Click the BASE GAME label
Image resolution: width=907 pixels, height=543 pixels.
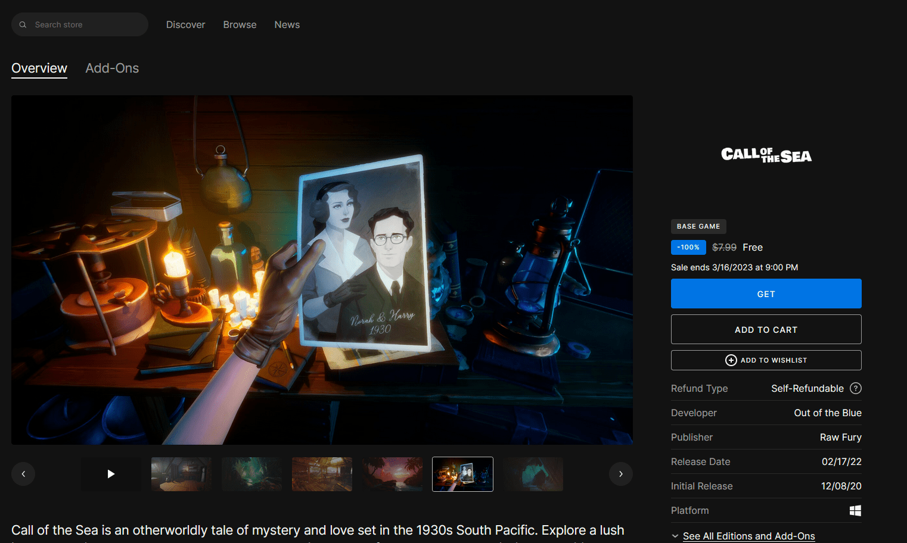coord(698,226)
